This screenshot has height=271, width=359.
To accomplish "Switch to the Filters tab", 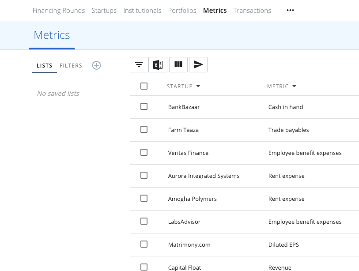I will click(71, 66).
